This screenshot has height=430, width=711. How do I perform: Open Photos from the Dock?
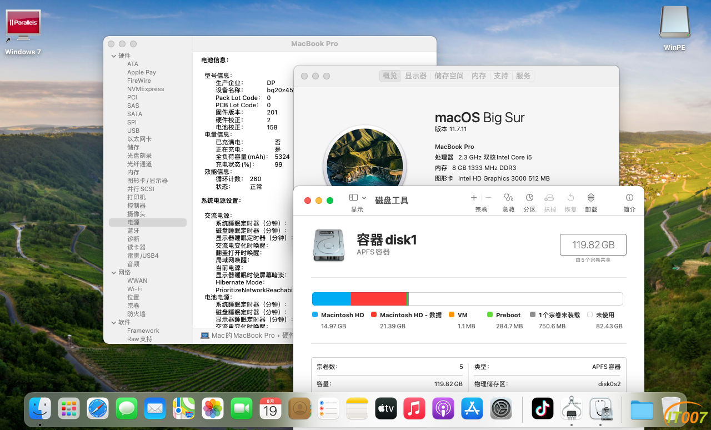[213, 409]
